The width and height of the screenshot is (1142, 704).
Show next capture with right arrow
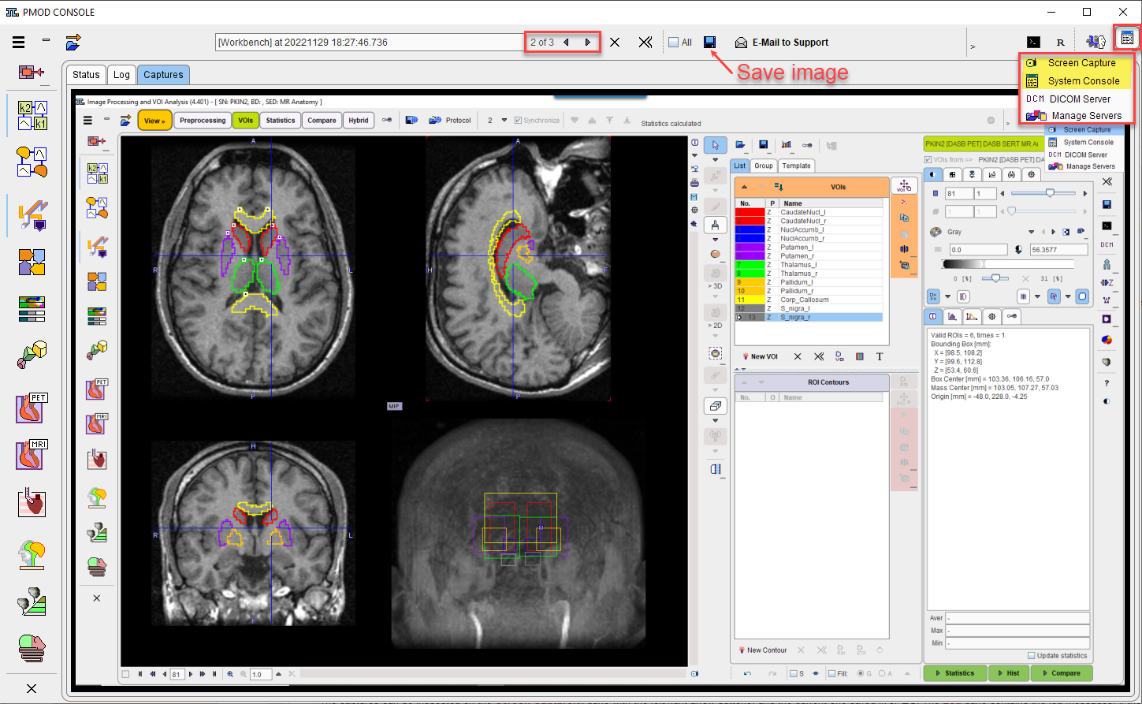(587, 43)
